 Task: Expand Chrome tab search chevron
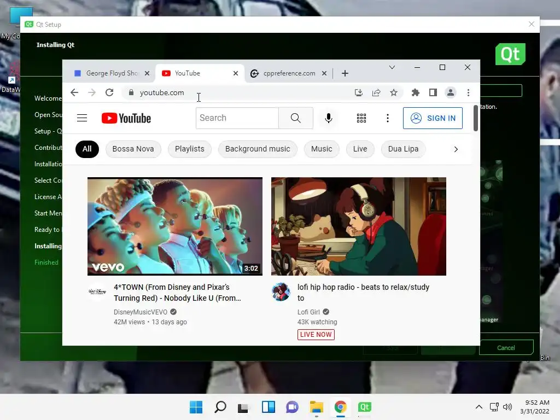[x=392, y=67]
